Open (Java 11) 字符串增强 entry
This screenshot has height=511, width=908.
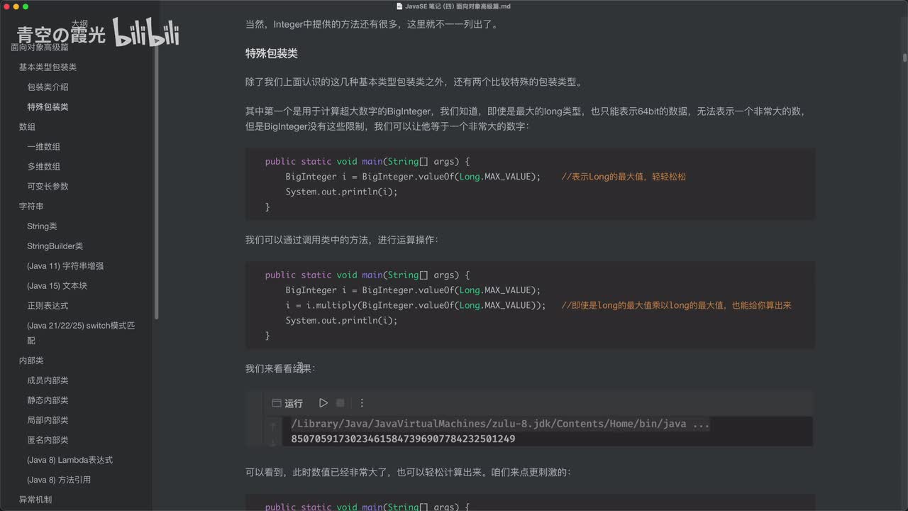(65, 266)
